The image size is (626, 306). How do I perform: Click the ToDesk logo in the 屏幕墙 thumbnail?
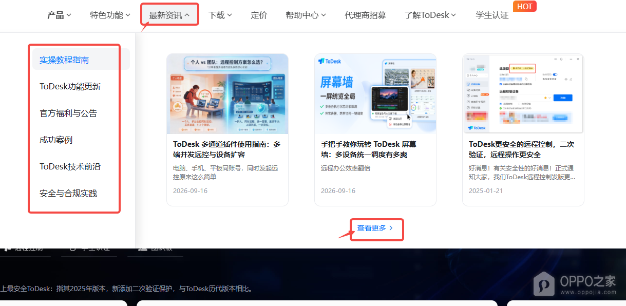(x=330, y=62)
